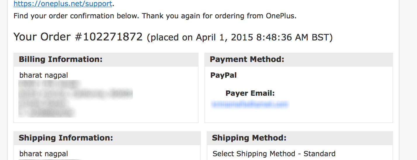Click the Payment Method header

(247, 59)
